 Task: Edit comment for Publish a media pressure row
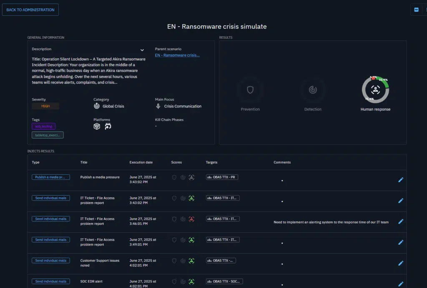(x=401, y=180)
